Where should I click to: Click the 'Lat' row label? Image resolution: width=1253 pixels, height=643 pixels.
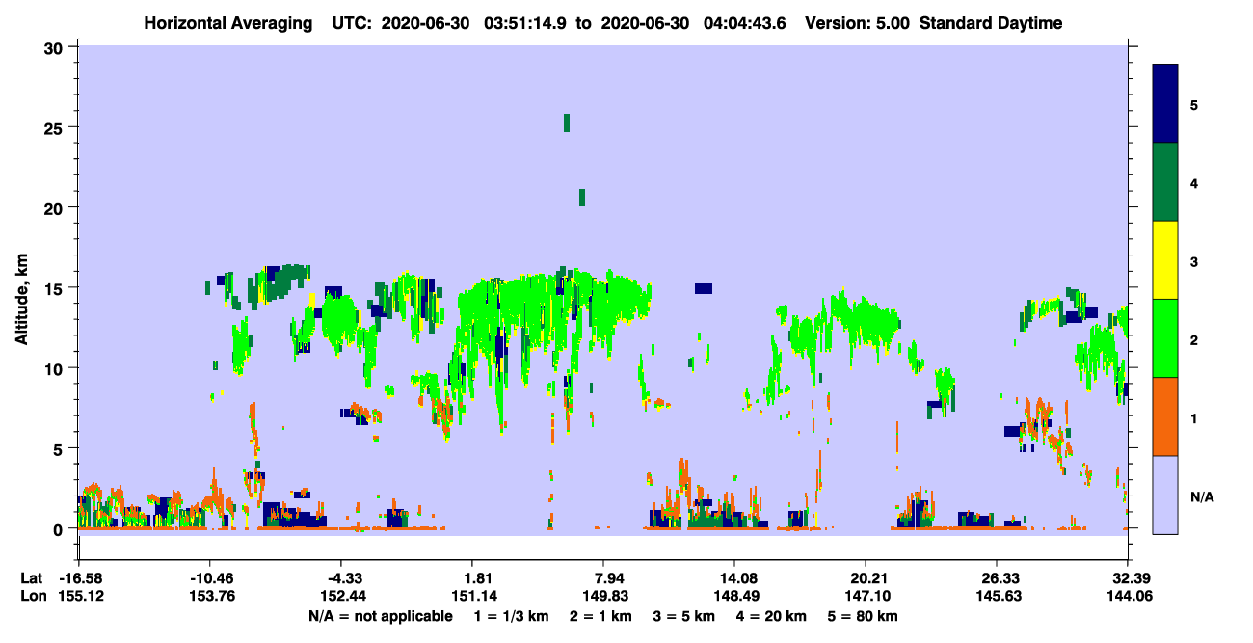point(32,578)
